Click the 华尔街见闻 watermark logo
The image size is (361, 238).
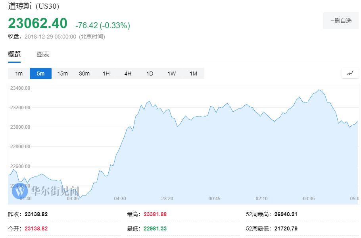[x=46, y=191]
